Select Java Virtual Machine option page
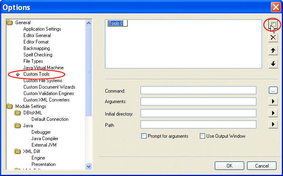This screenshot has width=283, height=176. [43, 68]
